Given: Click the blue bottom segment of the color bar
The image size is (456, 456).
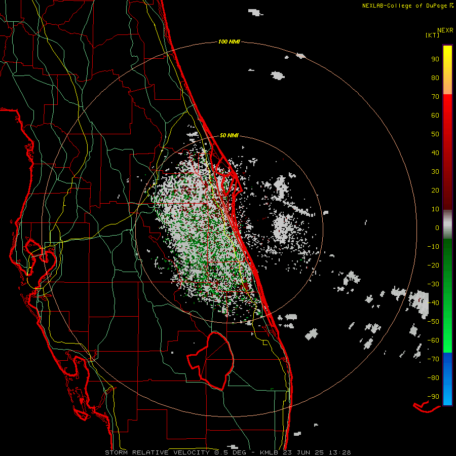Looking at the screenshot, I should point(447,379).
